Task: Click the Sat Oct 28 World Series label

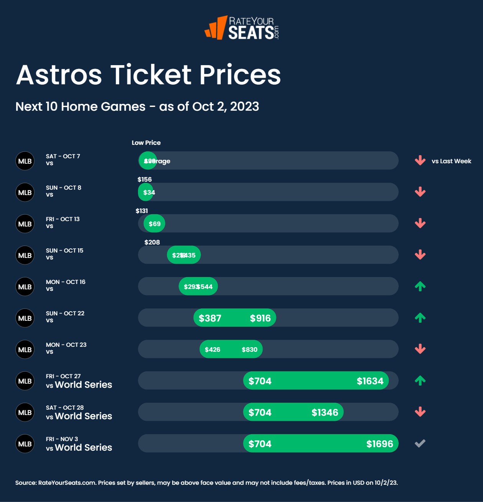Action: tap(79, 413)
